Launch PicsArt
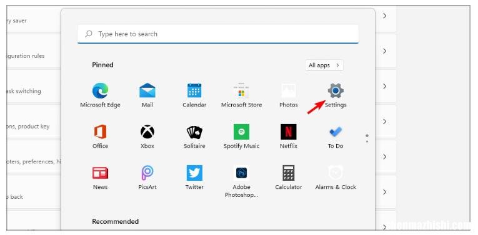 147,178
